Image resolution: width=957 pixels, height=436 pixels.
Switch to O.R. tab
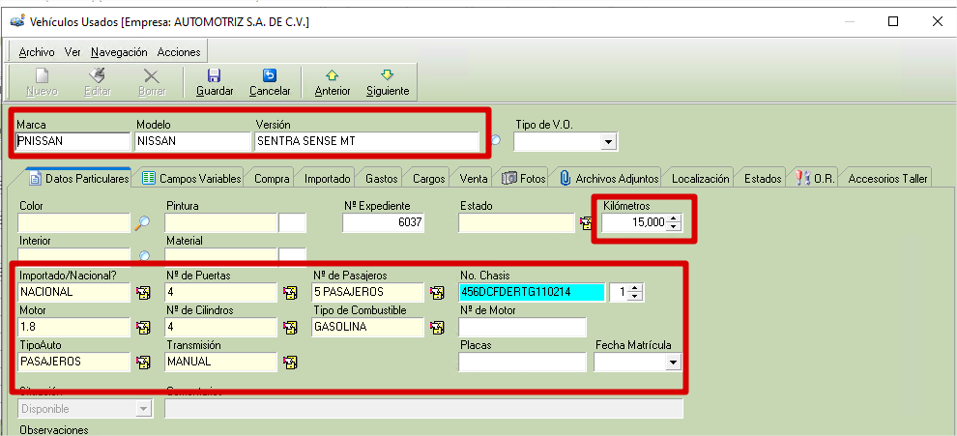click(x=814, y=178)
